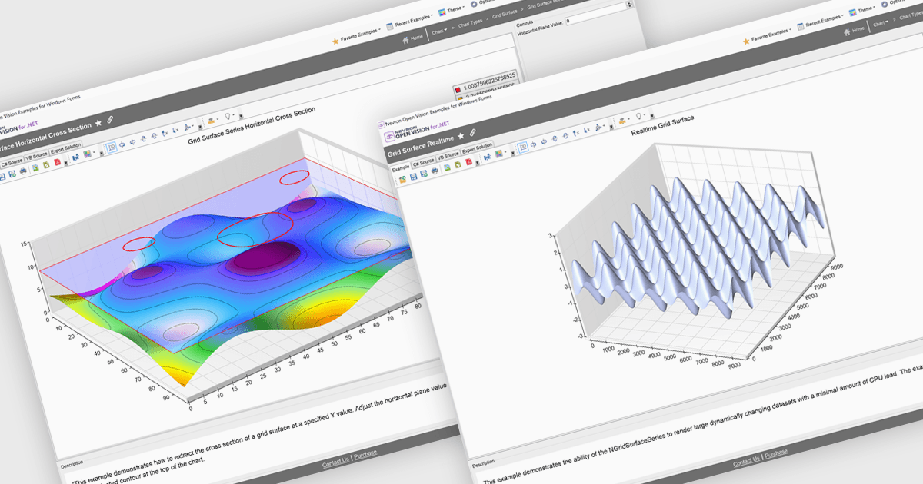Copy link icon next to Grid Surface Realtime title
Viewport: 923px width, 484px height.
click(472, 132)
